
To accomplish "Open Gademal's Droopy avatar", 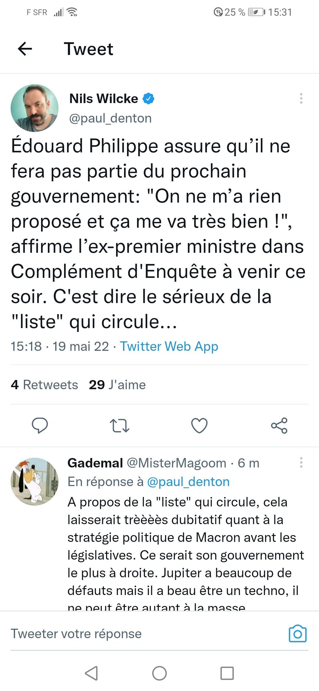I will (35, 481).
